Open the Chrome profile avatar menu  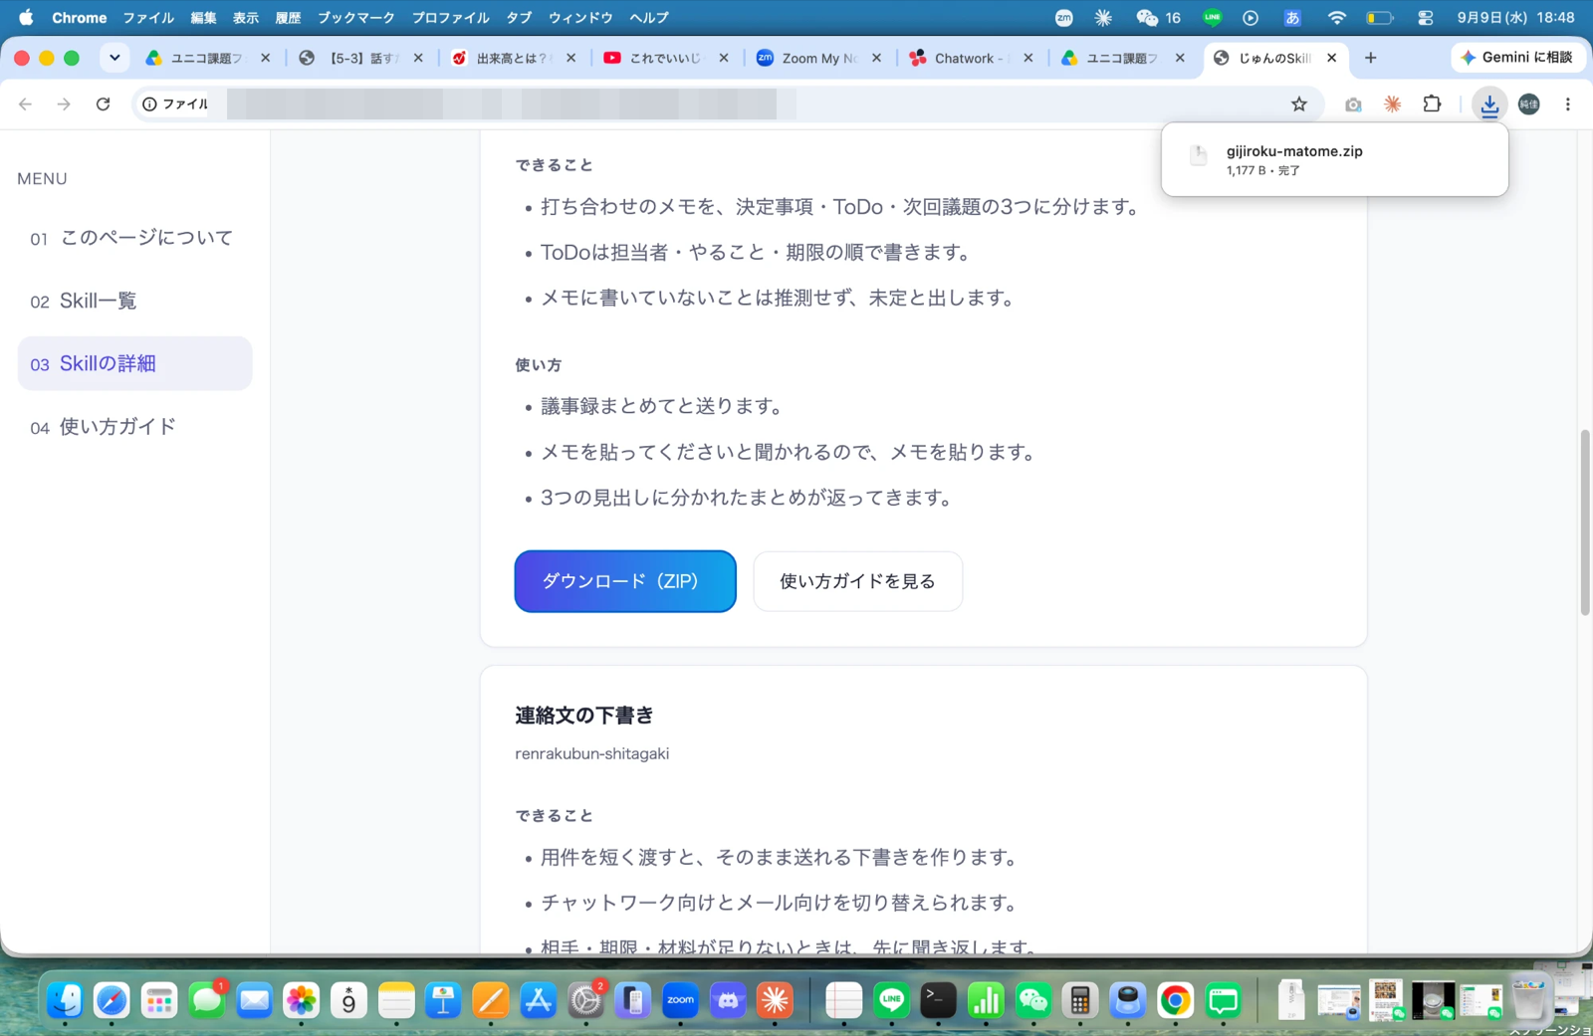(x=1529, y=104)
